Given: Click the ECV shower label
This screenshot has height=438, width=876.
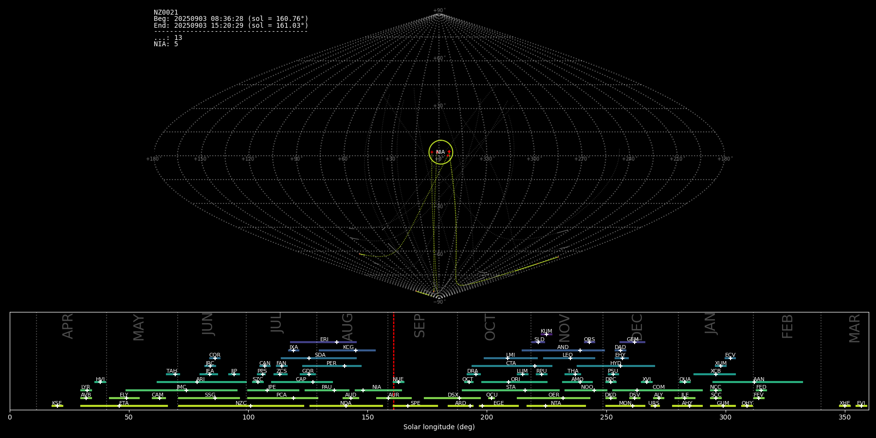Looking at the screenshot, I should point(730,355).
